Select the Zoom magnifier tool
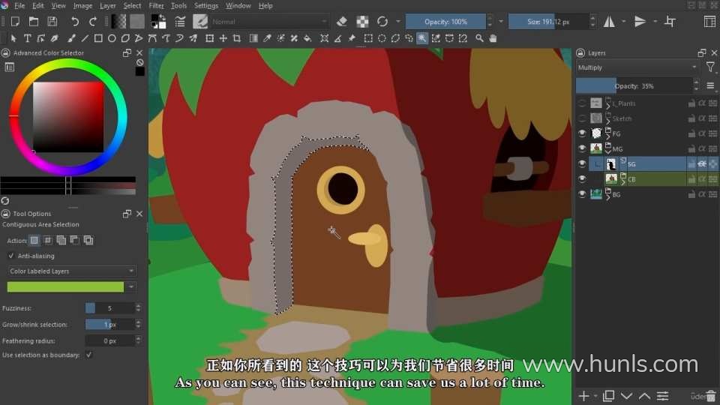The width and height of the screenshot is (720, 405). (479, 38)
